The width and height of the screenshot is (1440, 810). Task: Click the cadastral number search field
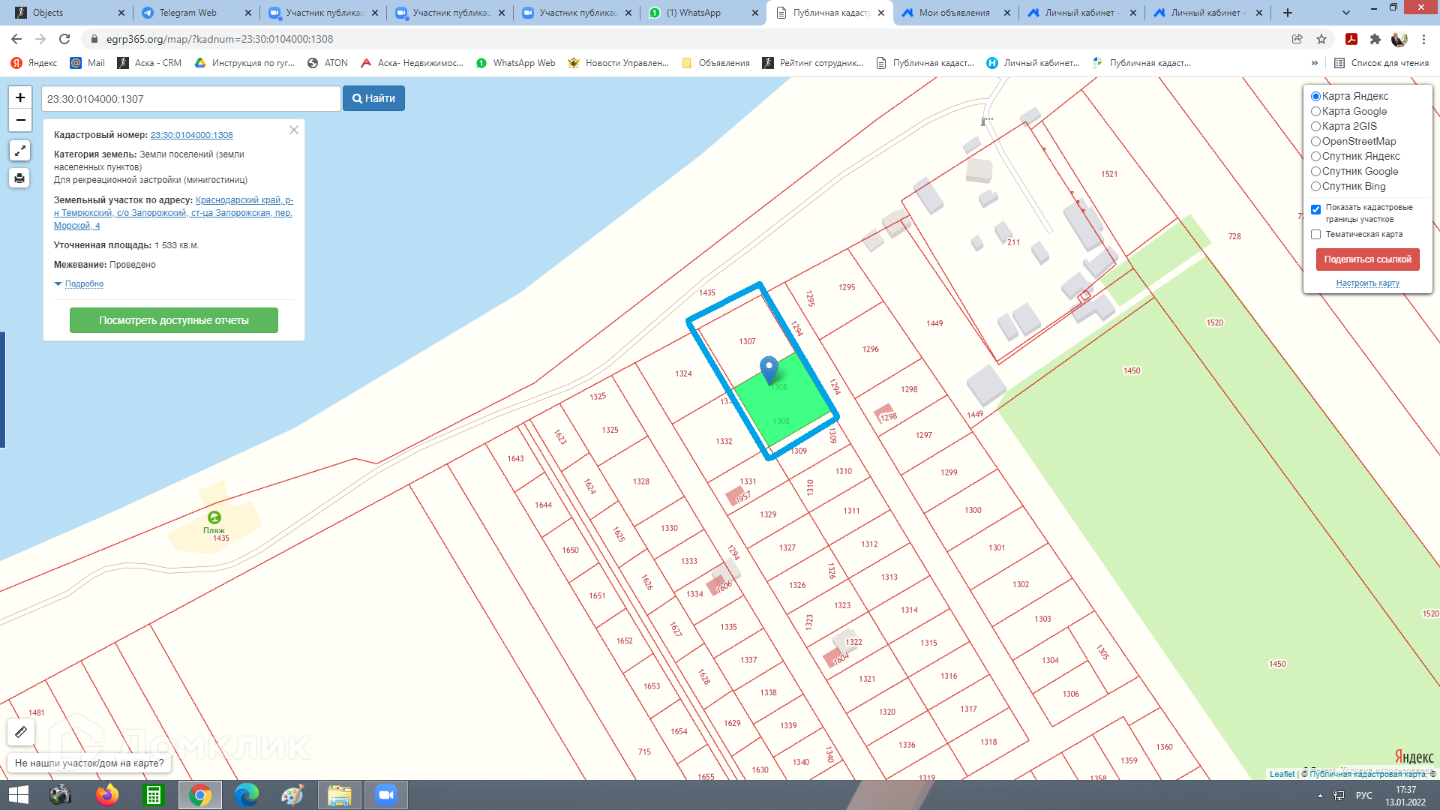click(190, 99)
